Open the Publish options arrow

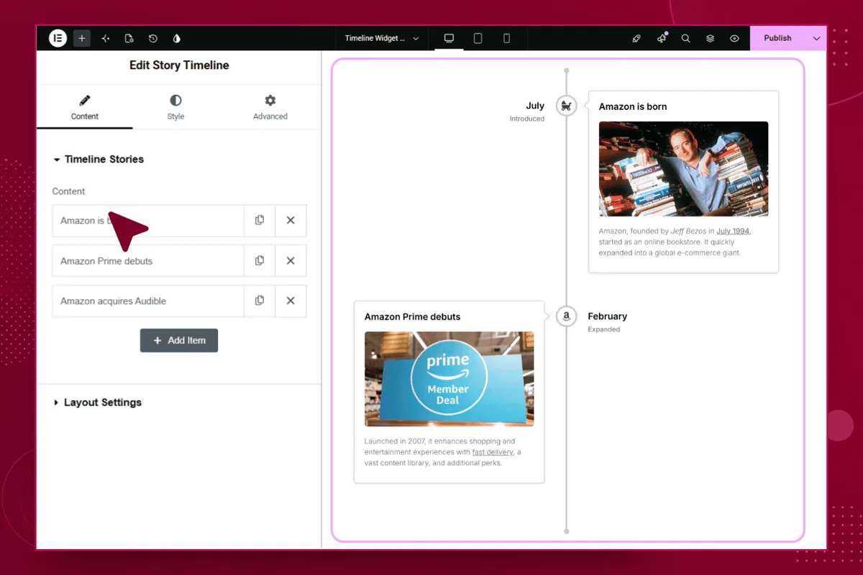tap(816, 38)
